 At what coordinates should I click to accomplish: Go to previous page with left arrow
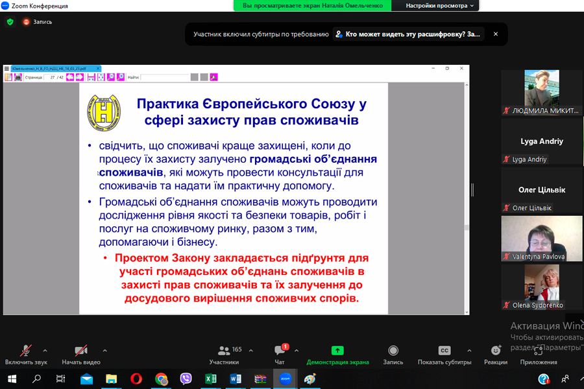(70, 77)
